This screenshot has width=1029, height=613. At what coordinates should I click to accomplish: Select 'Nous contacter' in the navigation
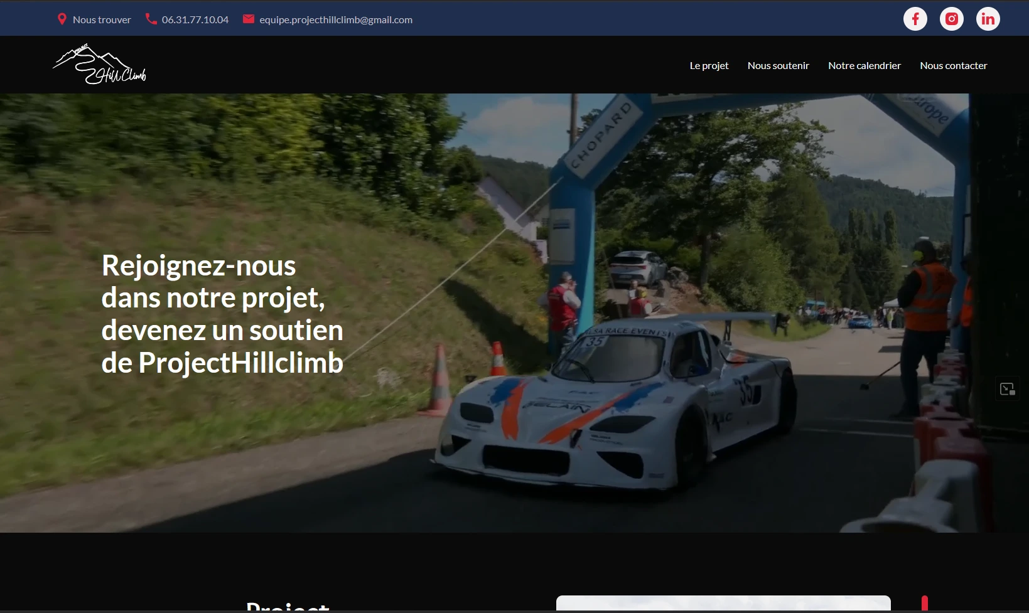click(953, 65)
